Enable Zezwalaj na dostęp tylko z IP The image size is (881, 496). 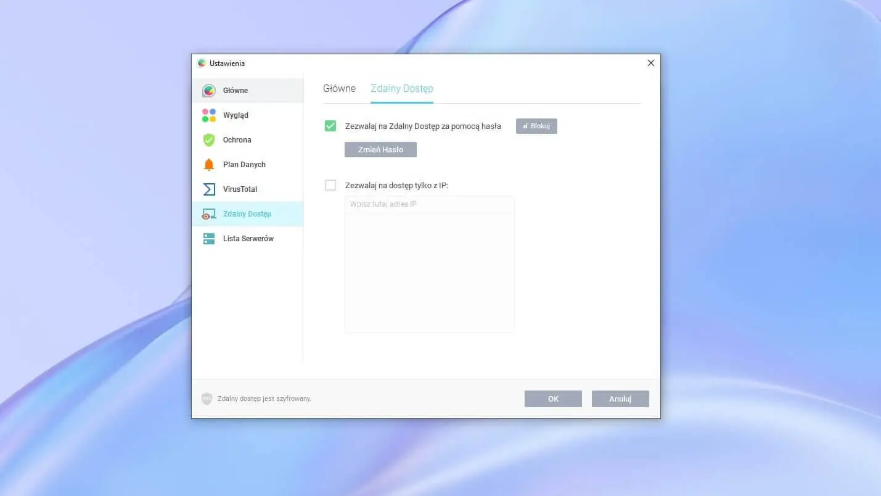pos(330,185)
